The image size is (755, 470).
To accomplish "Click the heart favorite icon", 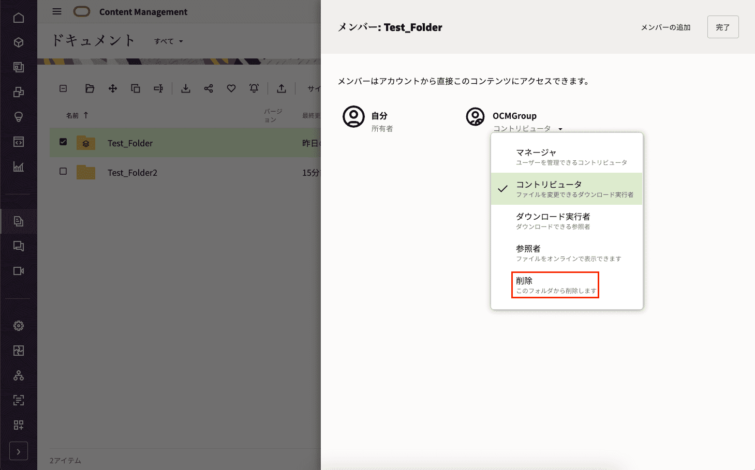I will pyautogui.click(x=231, y=88).
